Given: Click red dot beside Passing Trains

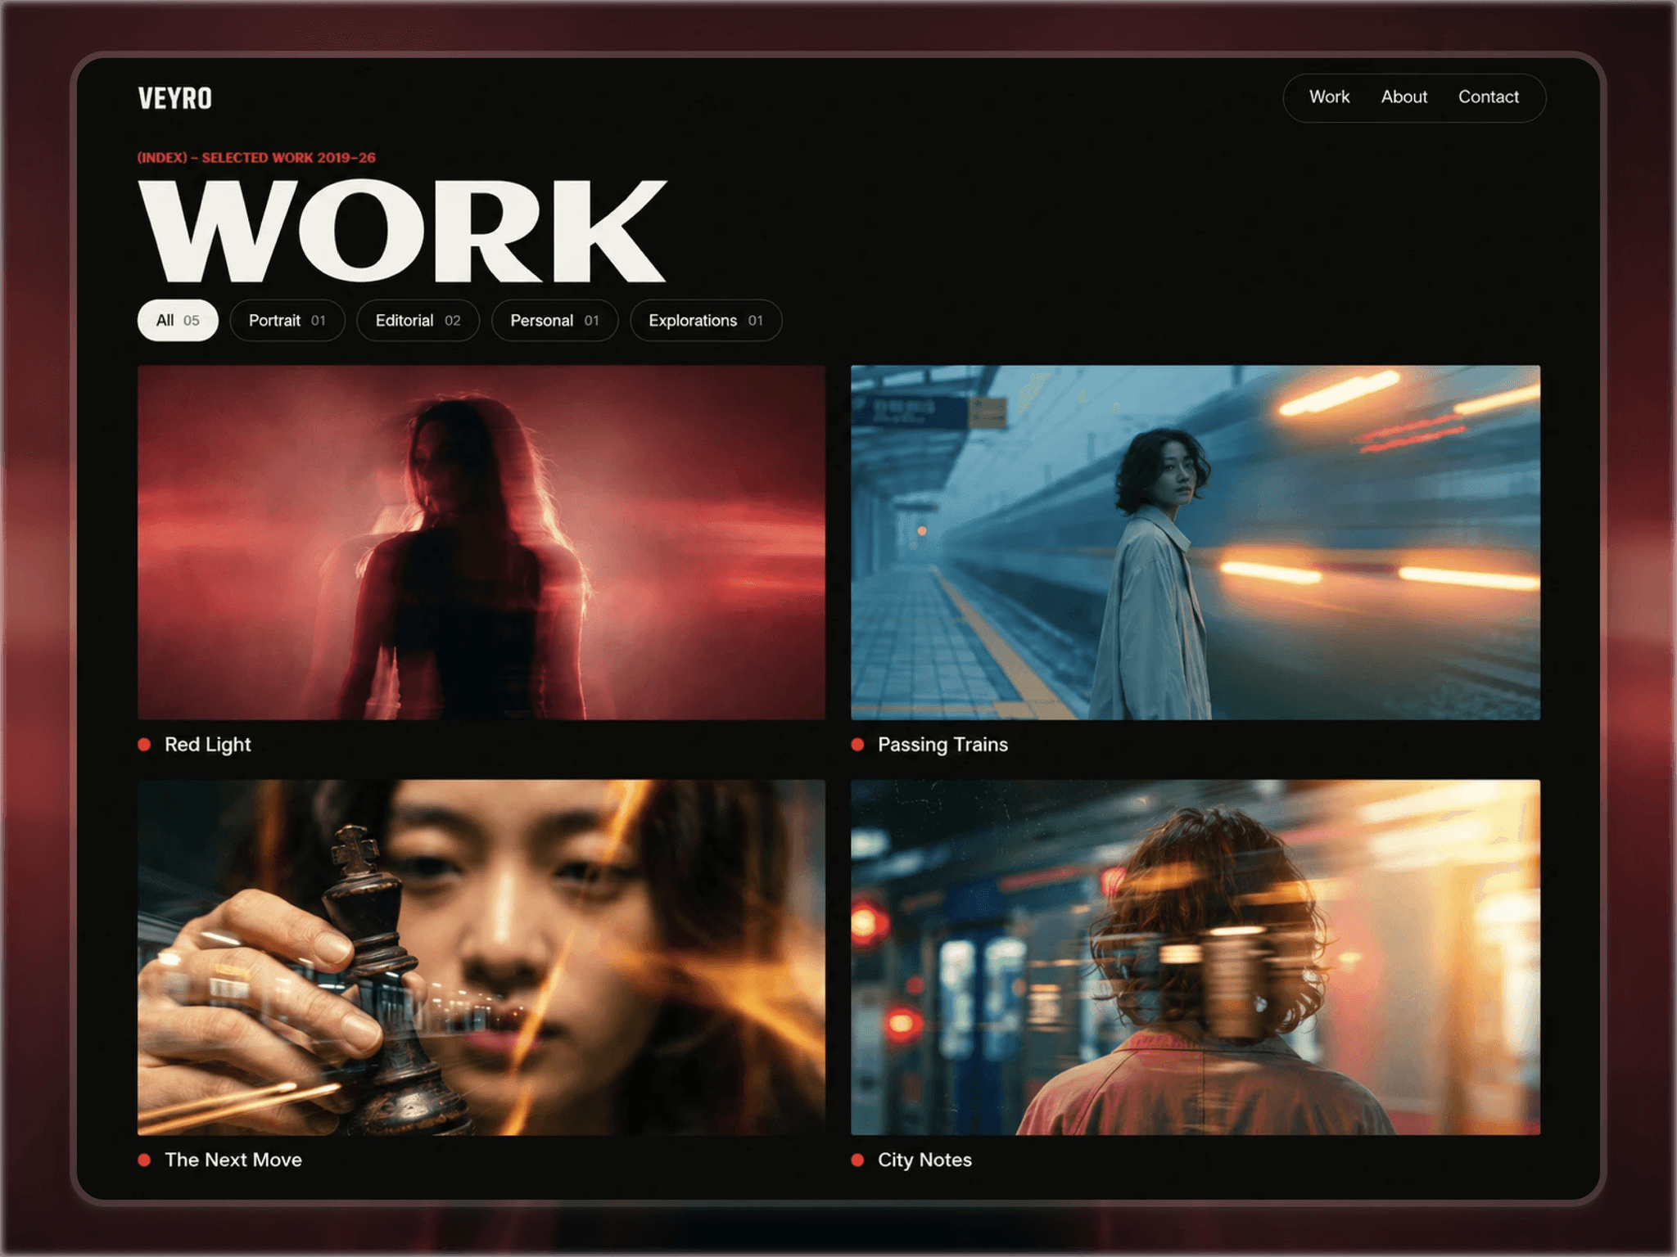Looking at the screenshot, I should click(857, 745).
